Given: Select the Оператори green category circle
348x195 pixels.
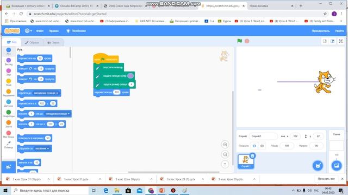Looking at the screenshot, I should pyautogui.click(x=9, y=112).
